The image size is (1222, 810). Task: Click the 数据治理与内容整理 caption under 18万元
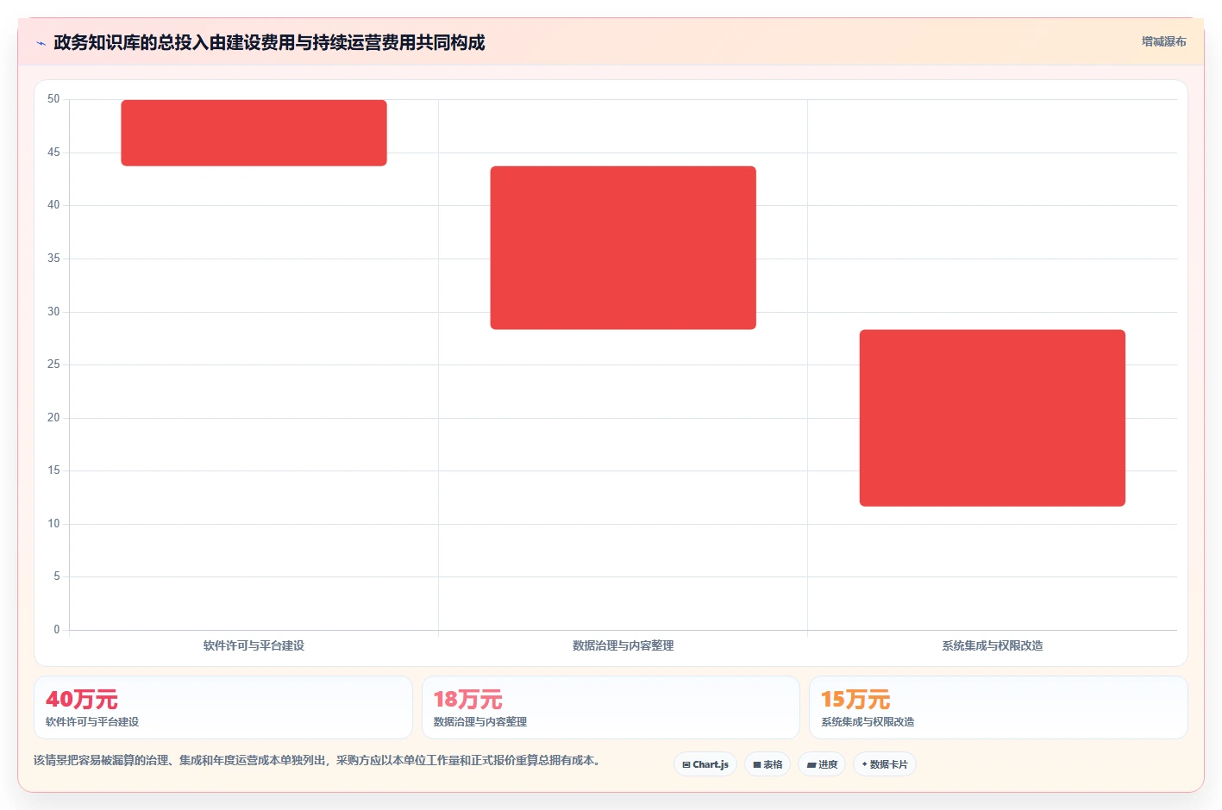pyautogui.click(x=479, y=722)
